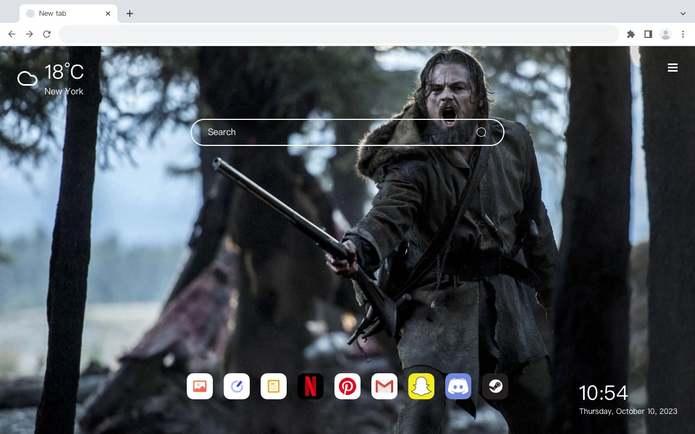Screen dimensions: 695x434
Task: Click the New York location label
Action: click(x=64, y=91)
